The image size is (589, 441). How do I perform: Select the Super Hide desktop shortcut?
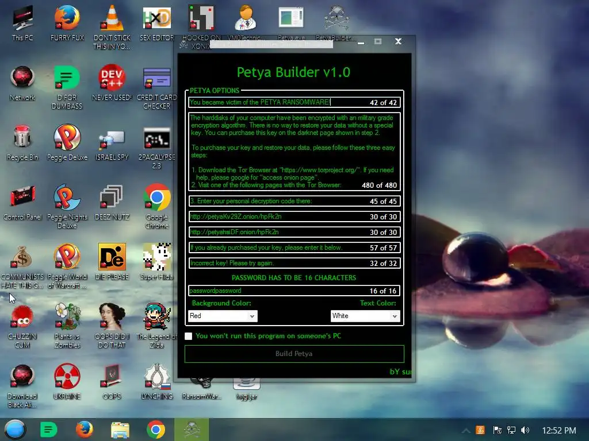[x=156, y=262]
